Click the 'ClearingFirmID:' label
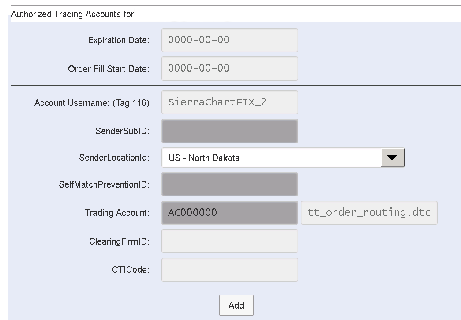Screen dimensions: 461x320 [x=119, y=241]
